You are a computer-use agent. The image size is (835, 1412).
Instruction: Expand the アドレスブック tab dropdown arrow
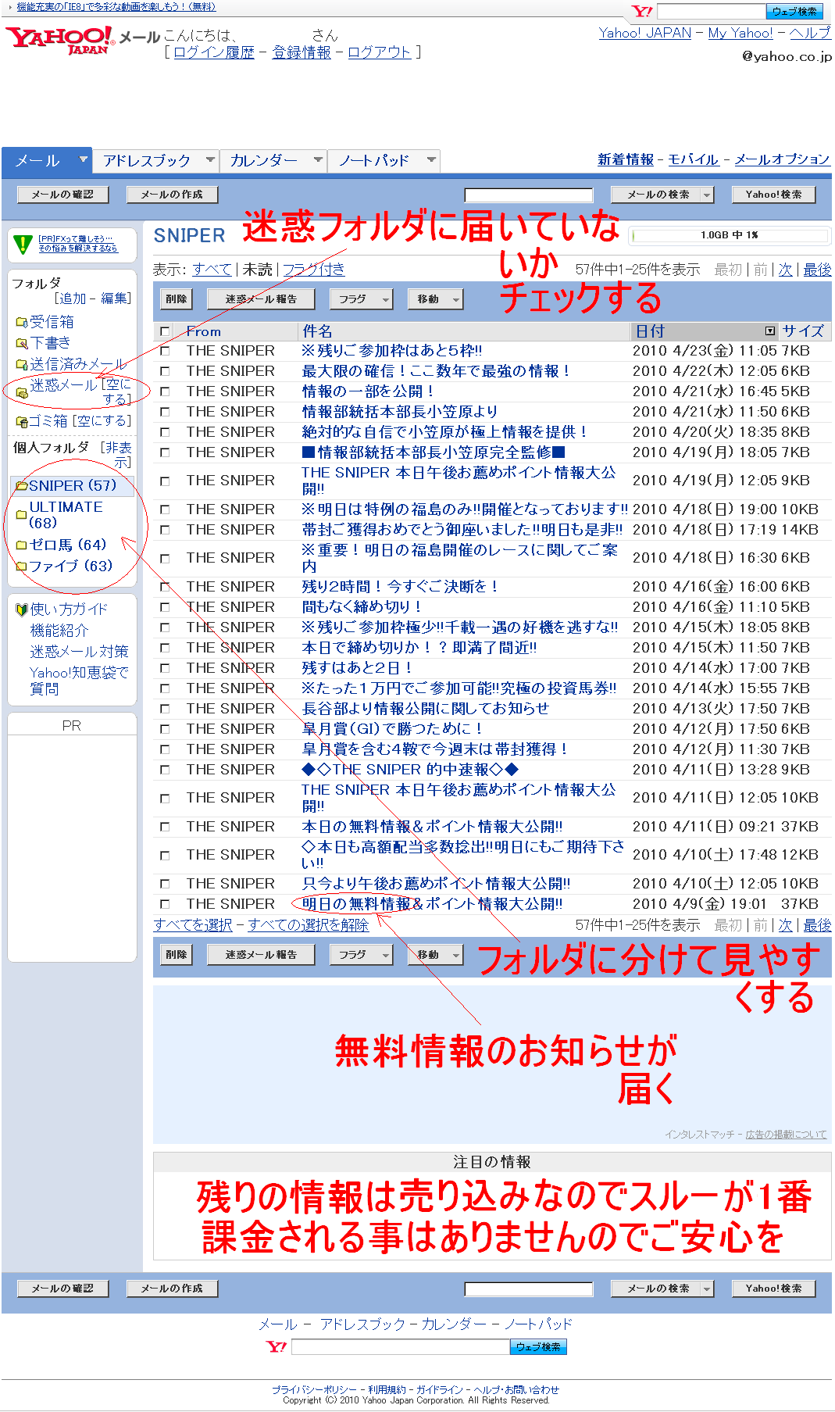[210, 160]
